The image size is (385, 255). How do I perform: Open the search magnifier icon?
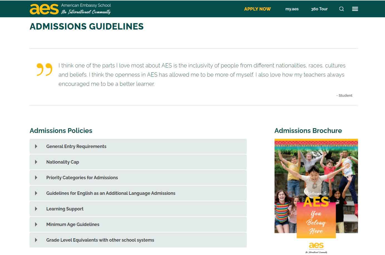(x=341, y=9)
